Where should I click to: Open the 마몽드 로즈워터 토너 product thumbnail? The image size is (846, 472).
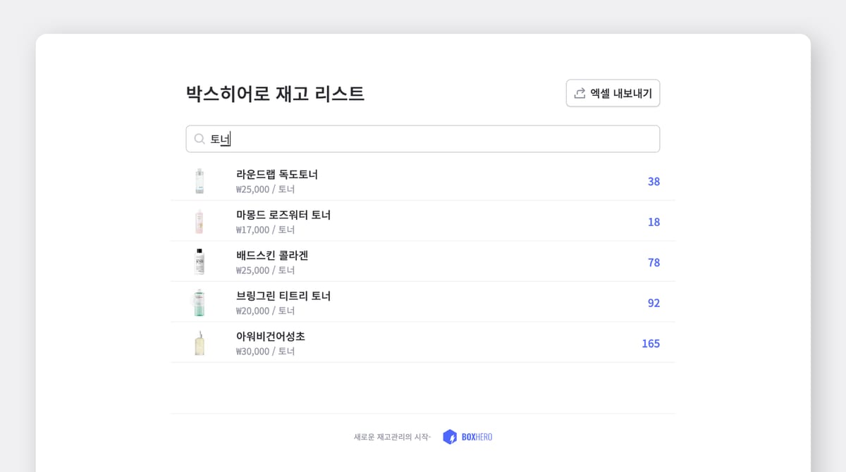(199, 221)
